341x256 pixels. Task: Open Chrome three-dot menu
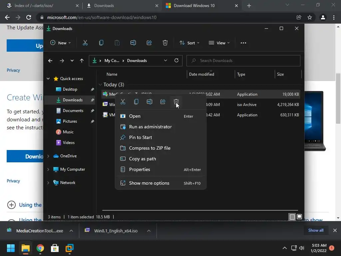pos(334,17)
